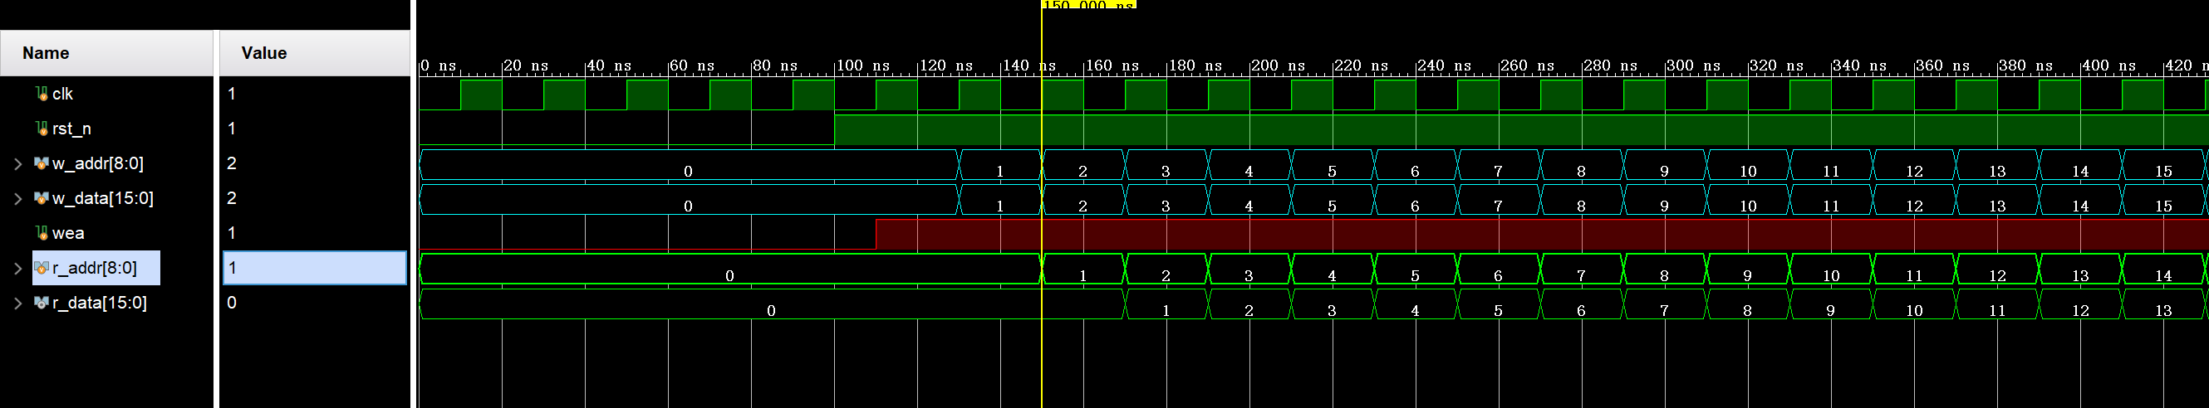Click the value cell of wea
Screen dimensions: 2209x408
315,233
